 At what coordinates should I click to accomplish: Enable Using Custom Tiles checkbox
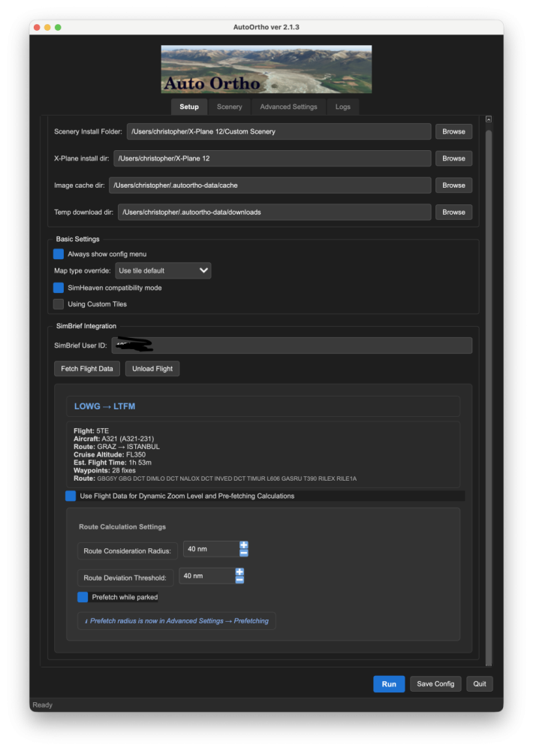click(x=59, y=304)
